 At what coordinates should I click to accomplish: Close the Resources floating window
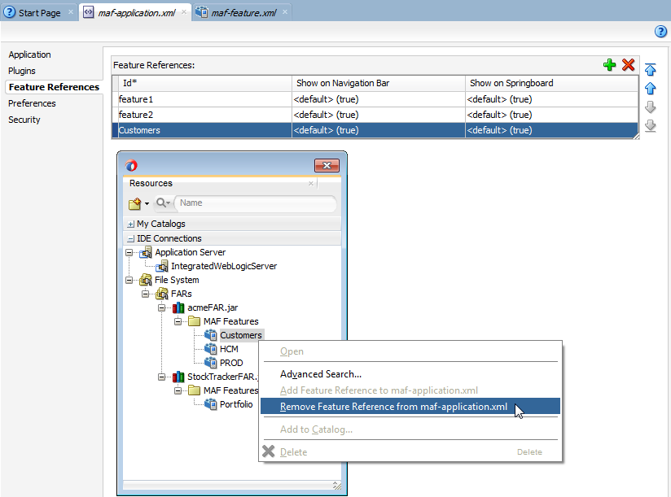(x=327, y=165)
